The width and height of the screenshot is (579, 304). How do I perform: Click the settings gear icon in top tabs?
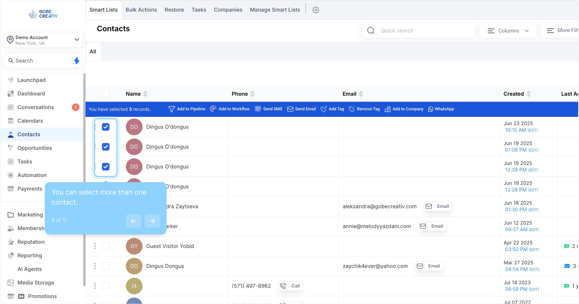315,10
